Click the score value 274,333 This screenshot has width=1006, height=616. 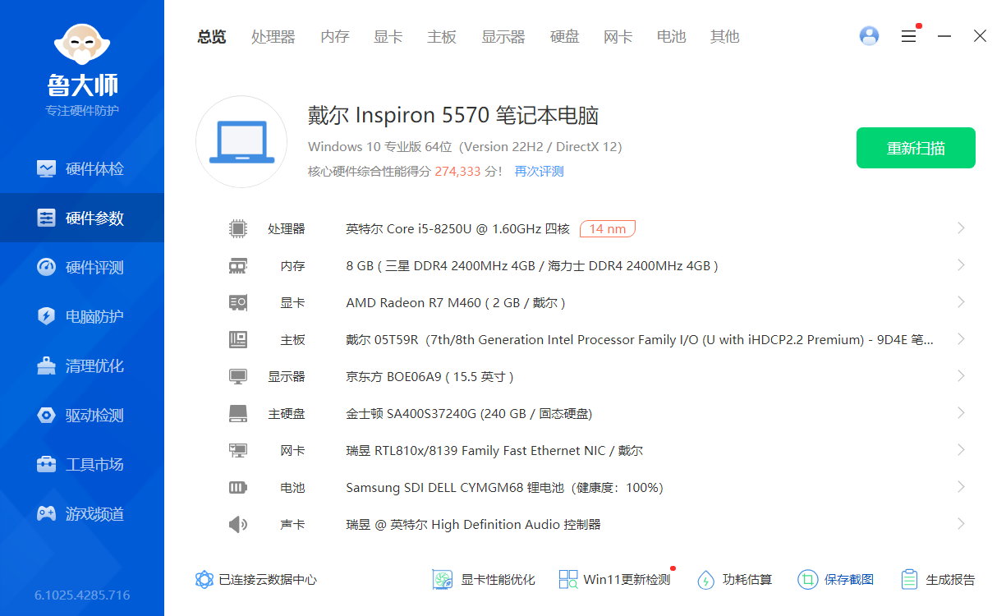coord(457,172)
